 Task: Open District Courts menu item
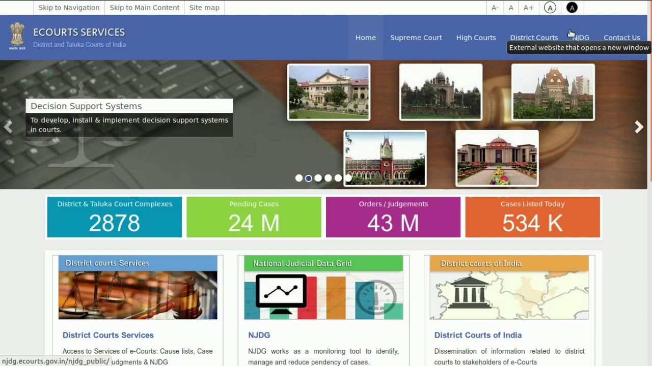point(534,38)
